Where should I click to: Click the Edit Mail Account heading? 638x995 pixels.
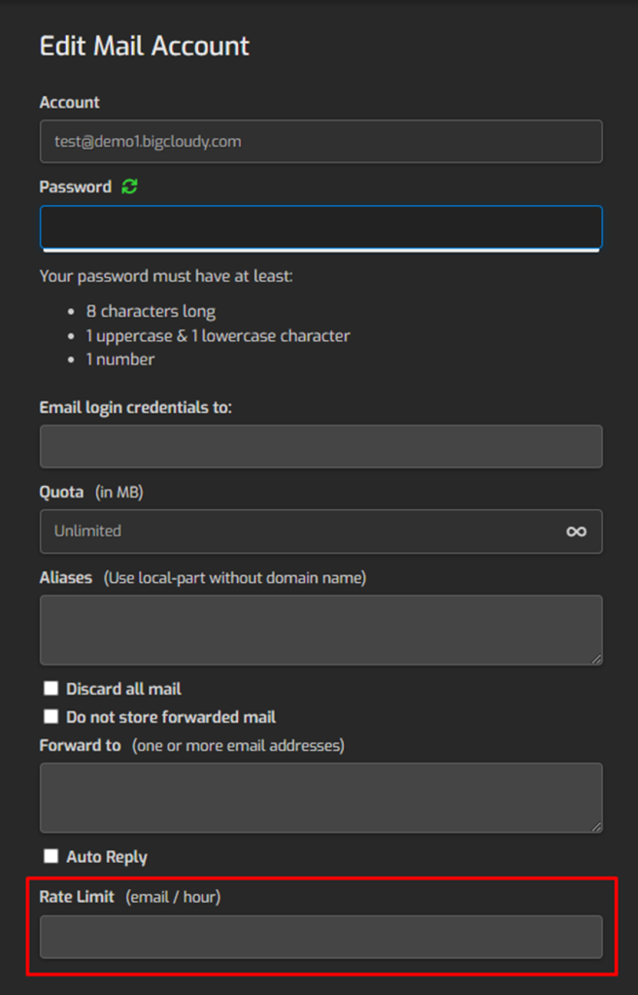click(144, 46)
